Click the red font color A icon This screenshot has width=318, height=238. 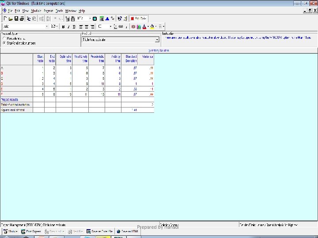pos(144,26)
